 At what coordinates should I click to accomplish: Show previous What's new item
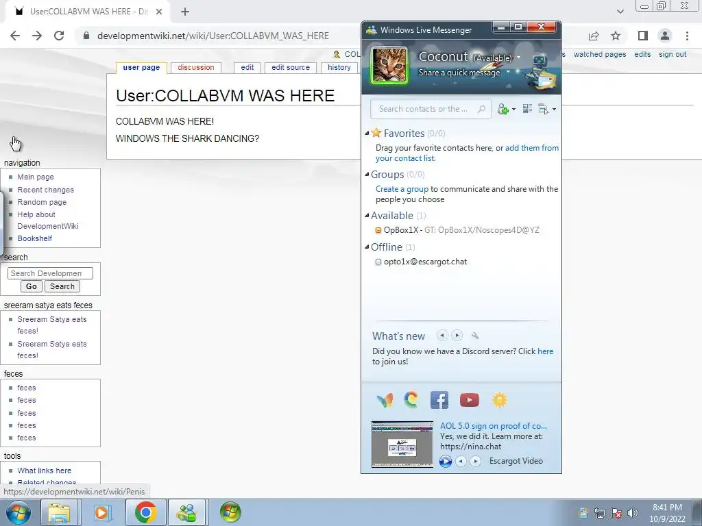coord(442,336)
